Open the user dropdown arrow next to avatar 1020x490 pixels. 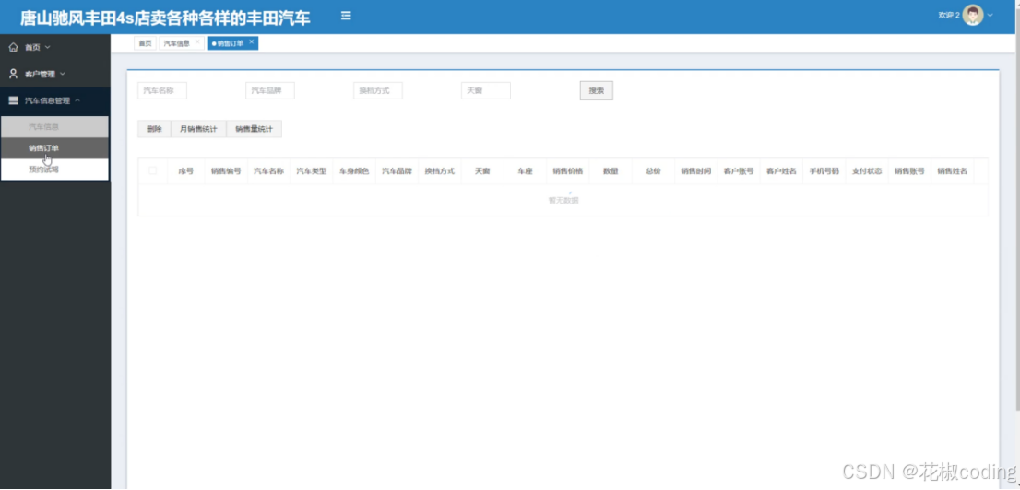pyautogui.click(x=990, y=15)
